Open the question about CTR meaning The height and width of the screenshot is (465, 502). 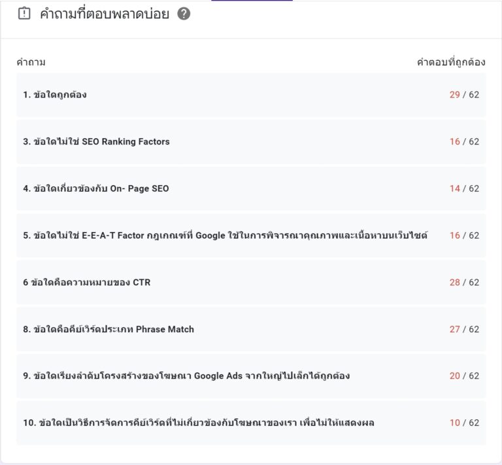[251, 282]
